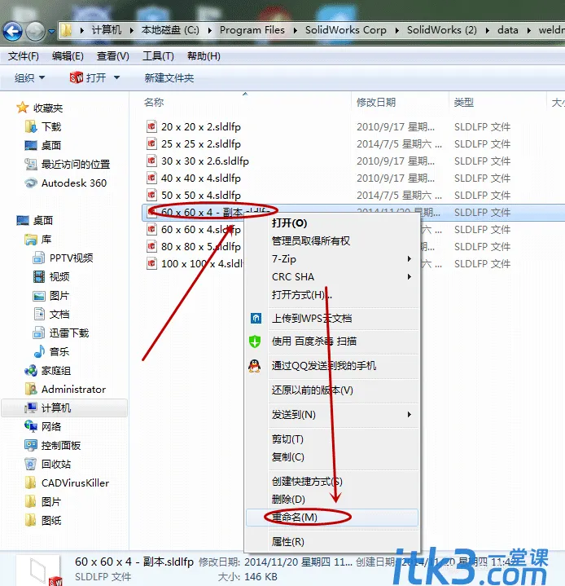Open 最近访问的位置 in the sidebar

(68, 164)
